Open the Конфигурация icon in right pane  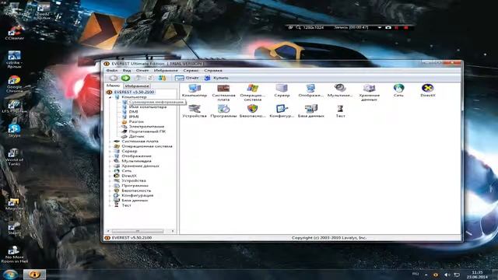pyautogui.click(x=282, y=111)
